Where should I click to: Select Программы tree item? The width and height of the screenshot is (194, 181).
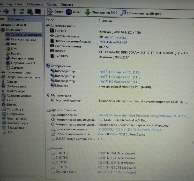coord(13,114)
